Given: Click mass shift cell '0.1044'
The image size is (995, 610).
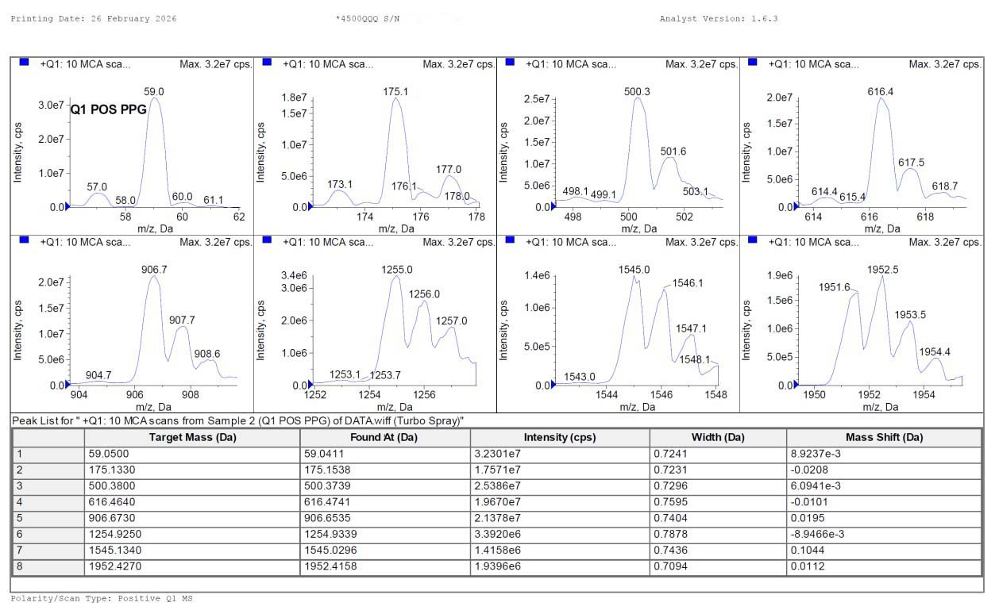Looking at the screenshot, I should pyautogui.click(x=884, y=550).
